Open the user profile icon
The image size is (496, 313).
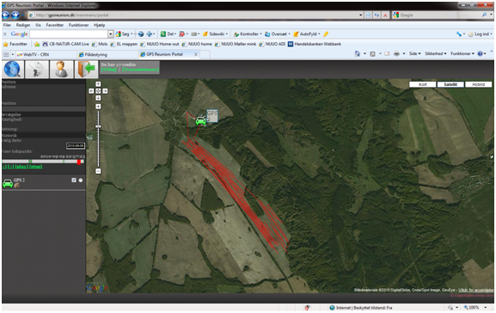point(61,70)
